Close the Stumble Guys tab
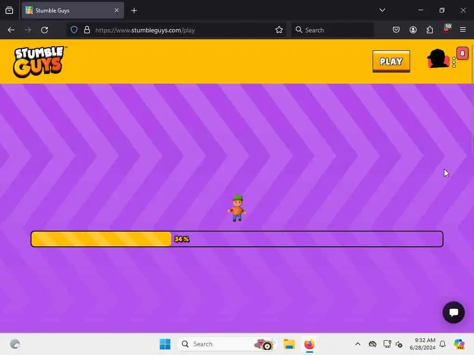Viewport: 474px width, 355px height. (x=117, y=10)
